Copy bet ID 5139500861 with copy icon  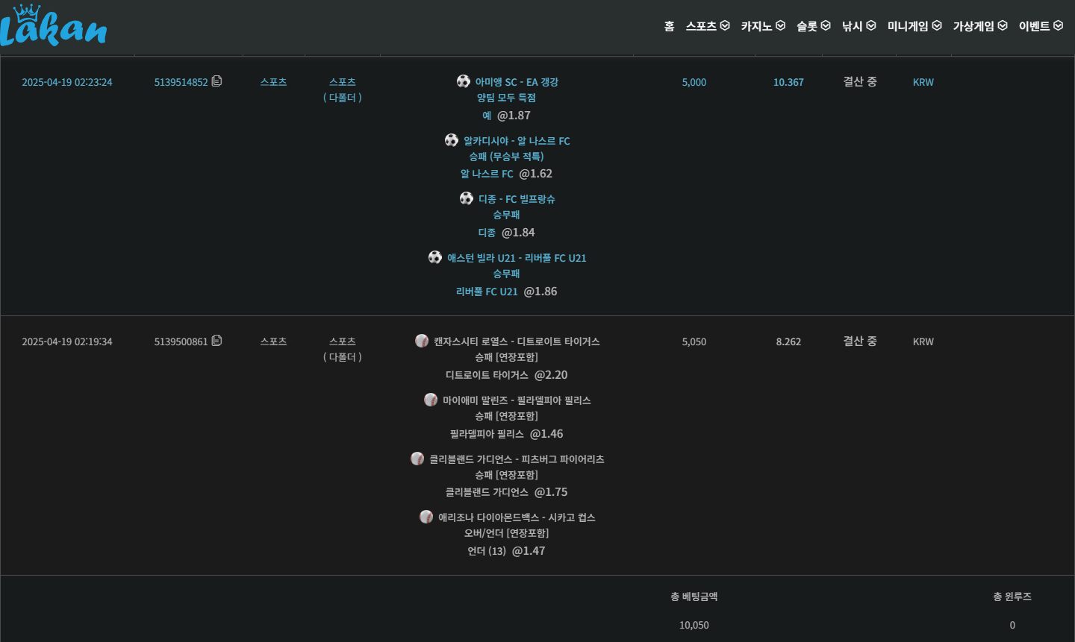pyautogui.click(x=216, y=341)
